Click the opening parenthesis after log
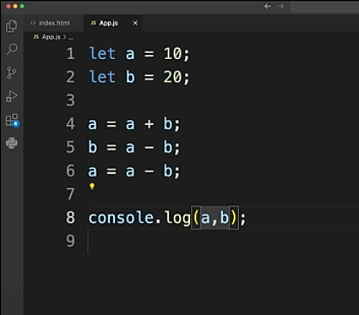The height and width of the screenshot is (315, 359). (196, 217)
